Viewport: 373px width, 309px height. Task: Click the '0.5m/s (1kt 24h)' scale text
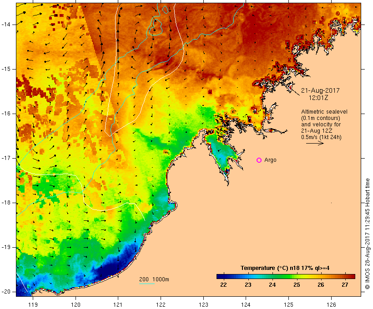tap(321, 137)
